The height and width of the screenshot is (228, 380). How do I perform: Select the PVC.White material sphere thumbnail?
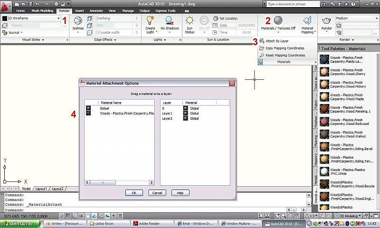point(324,171)
